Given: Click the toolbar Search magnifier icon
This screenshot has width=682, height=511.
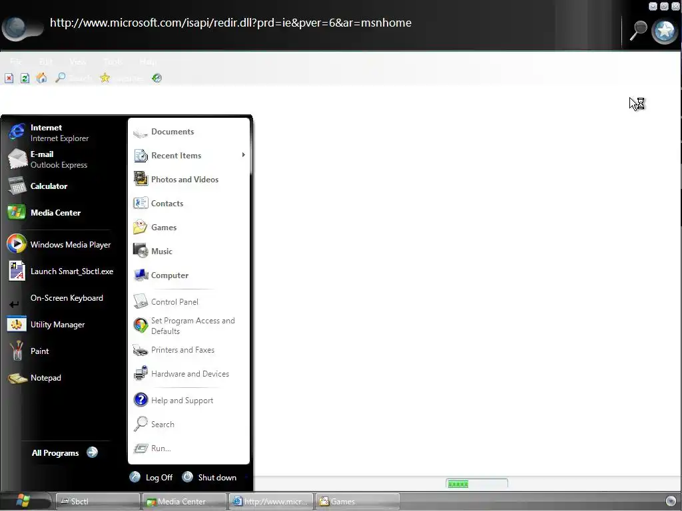Looking at the screenshot, I should tap(60, 78).
